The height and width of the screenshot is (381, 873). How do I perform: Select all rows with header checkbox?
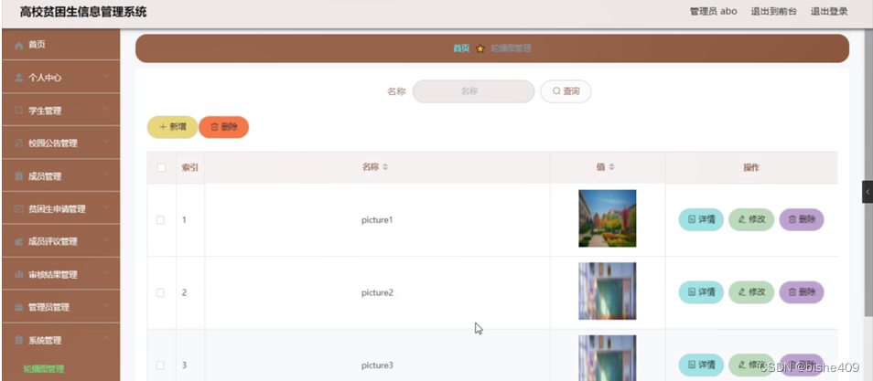click(x=161, y=167)
